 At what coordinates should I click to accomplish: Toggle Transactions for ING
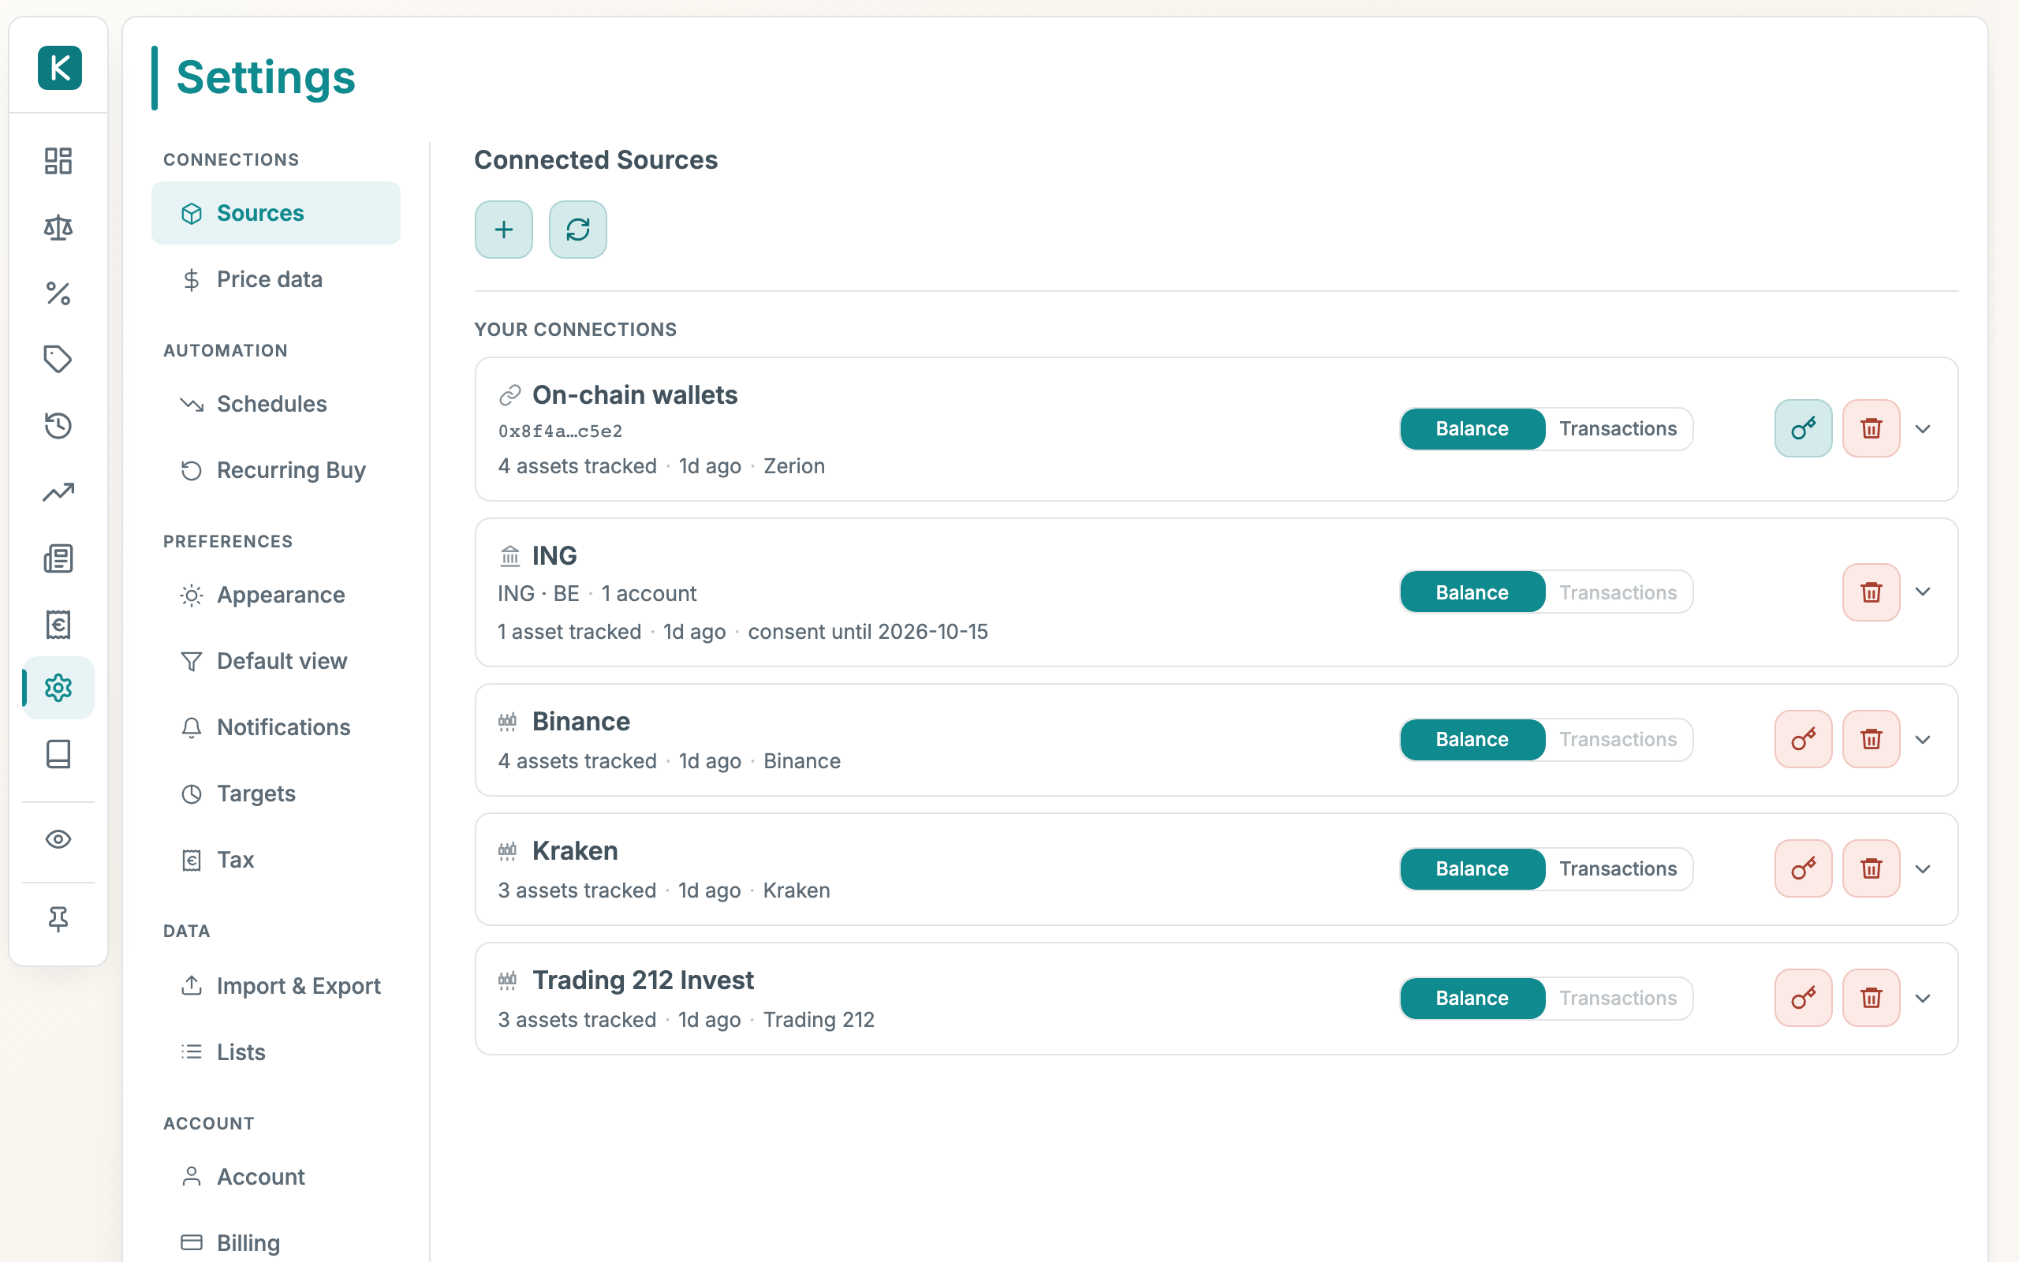point(1618,592)
